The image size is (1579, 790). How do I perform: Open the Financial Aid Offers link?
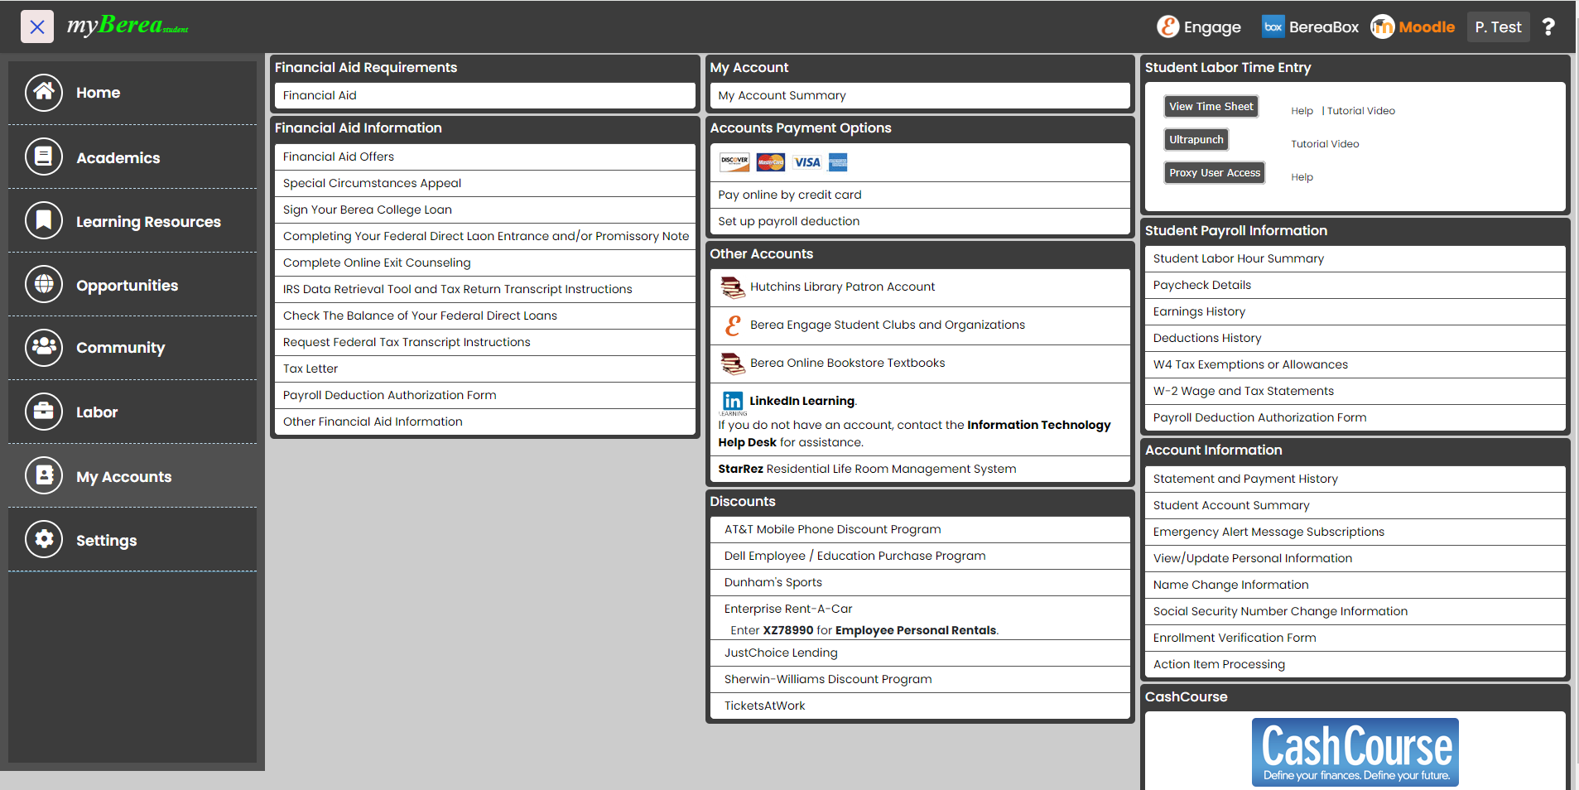point(339,157)
